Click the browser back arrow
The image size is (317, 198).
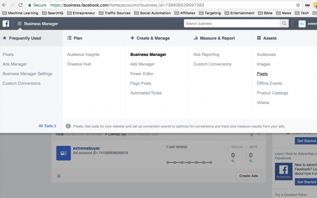(x=4, y=5)
